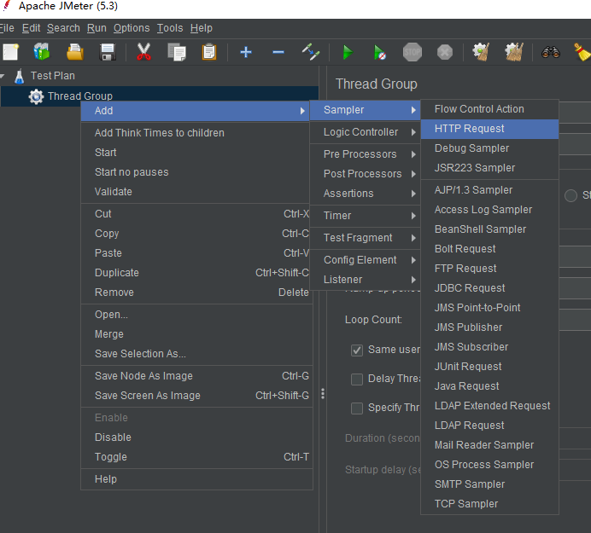
Task: Open the Help menu in menu bar
Action: coord(202,28)
